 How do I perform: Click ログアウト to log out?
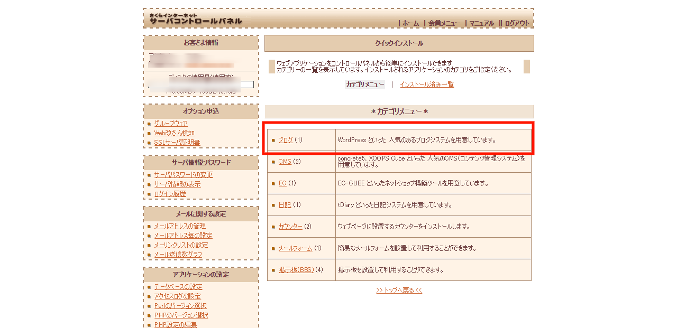pyautogui.click(x=517, y=23)
